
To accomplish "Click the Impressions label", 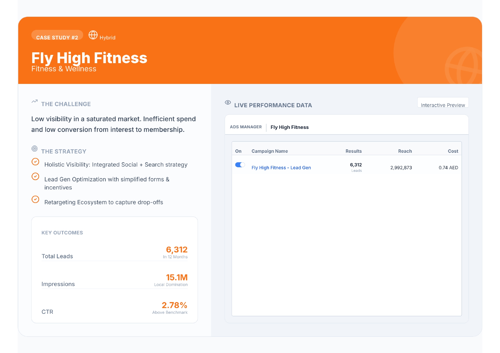I will click(x=58, y=284).
